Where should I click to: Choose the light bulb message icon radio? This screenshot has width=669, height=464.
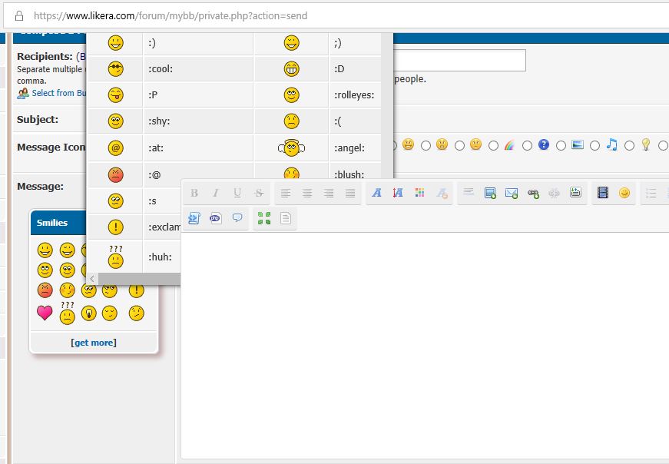pos(629,145)
